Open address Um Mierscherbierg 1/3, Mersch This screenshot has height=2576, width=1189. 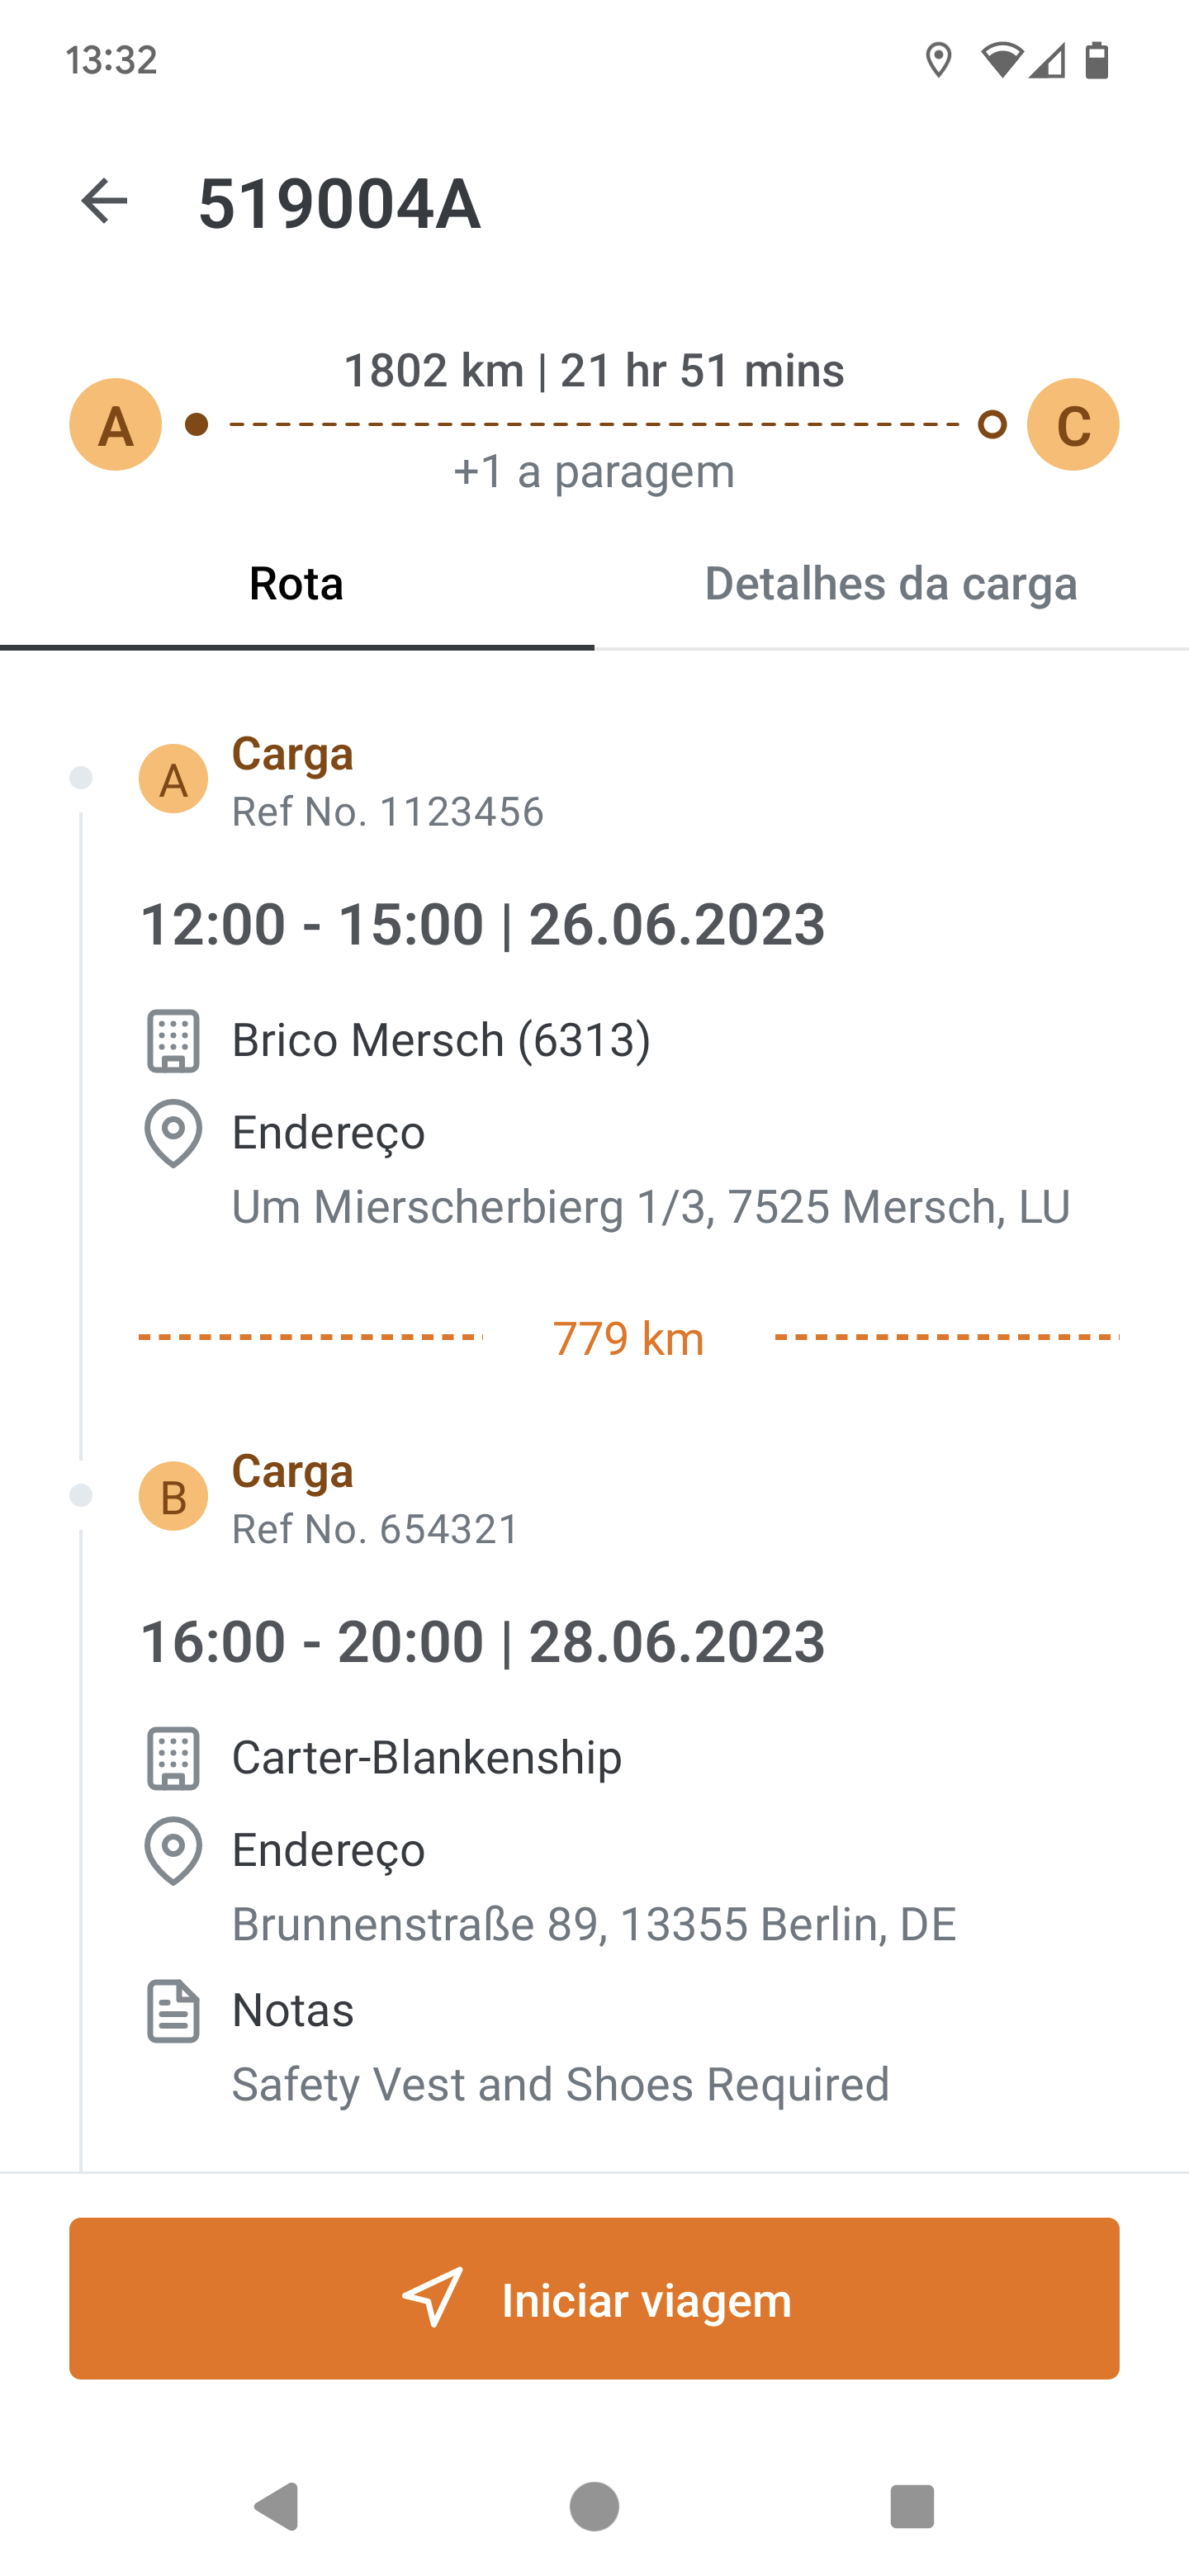tap(650, 1207)
